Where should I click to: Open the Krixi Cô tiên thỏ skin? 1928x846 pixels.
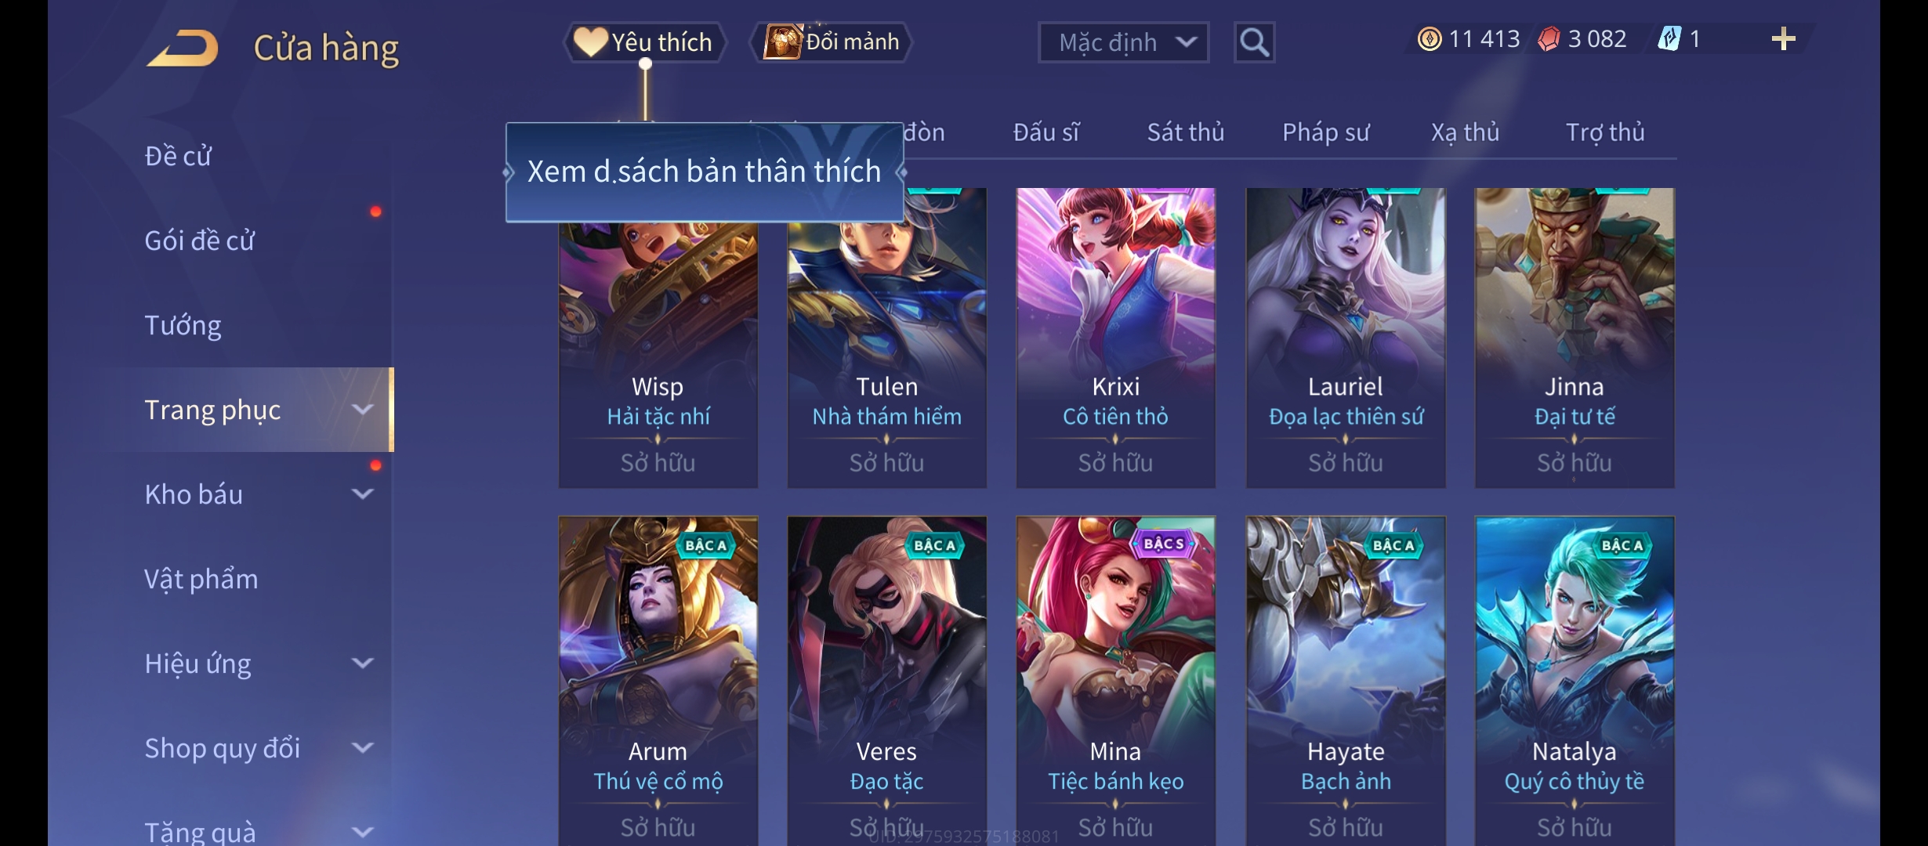(1116, 338)
